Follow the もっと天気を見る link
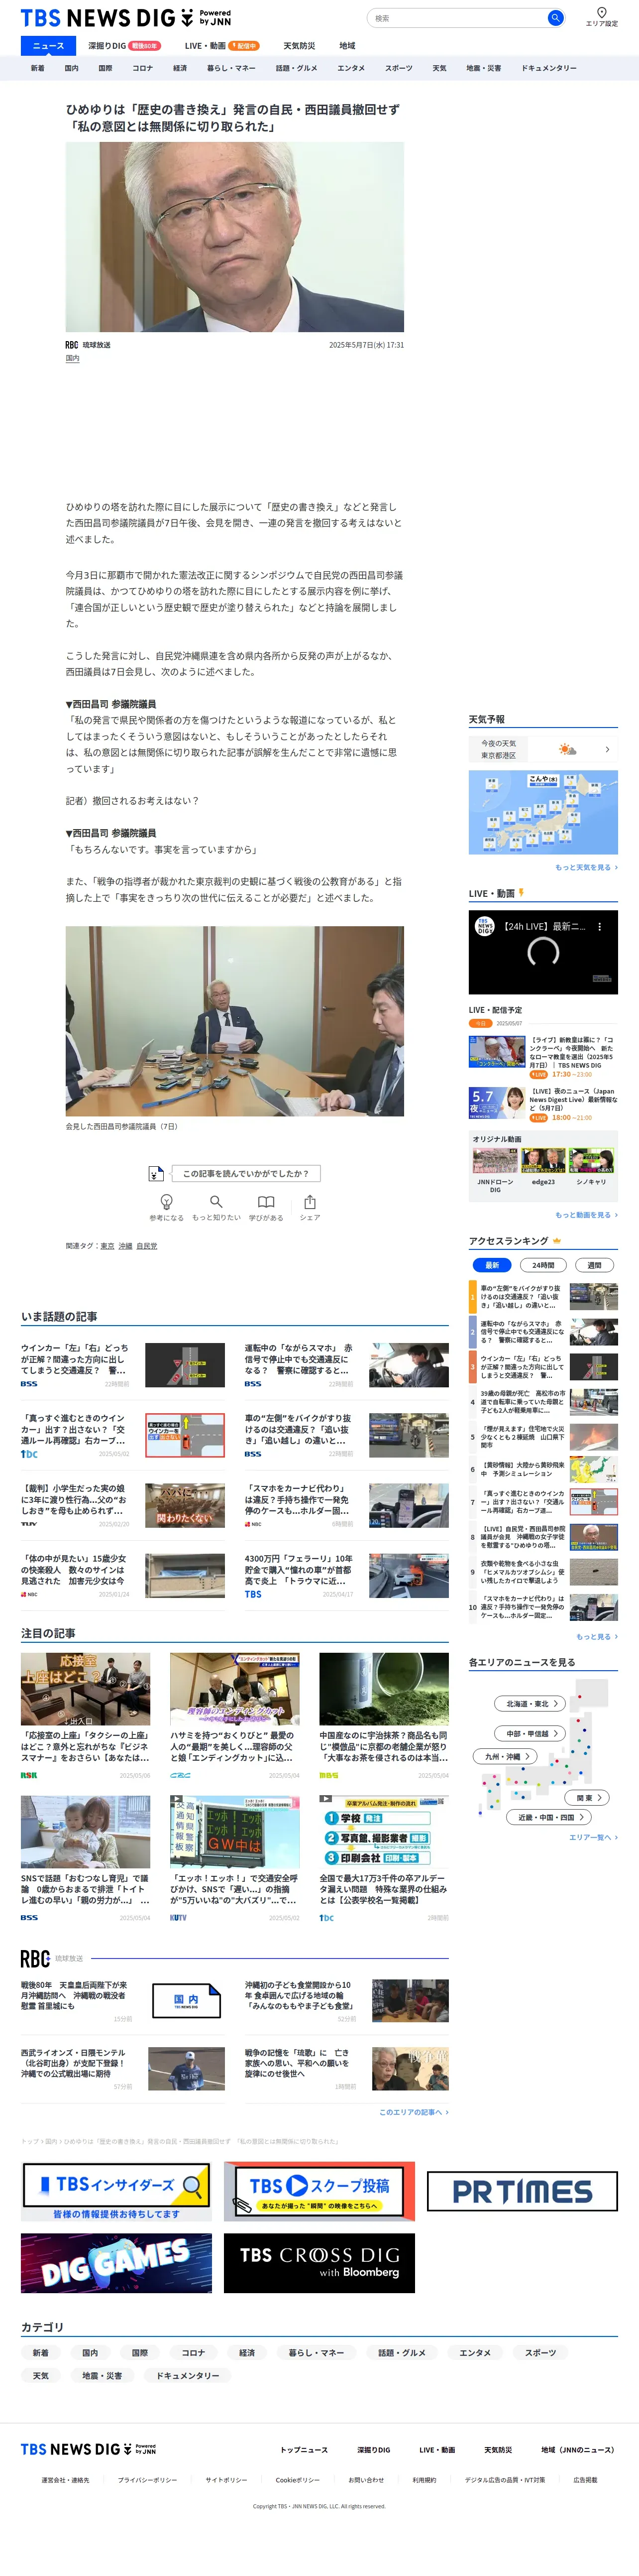The image size is (639, 2576). coord(587,867)
